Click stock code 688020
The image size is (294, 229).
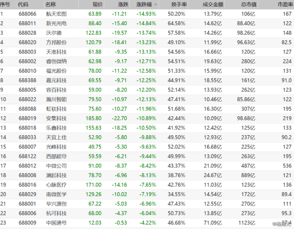click(x=27, y=42)
